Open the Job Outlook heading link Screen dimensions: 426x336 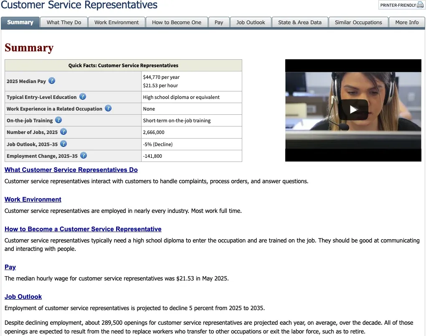coord(23,297)
